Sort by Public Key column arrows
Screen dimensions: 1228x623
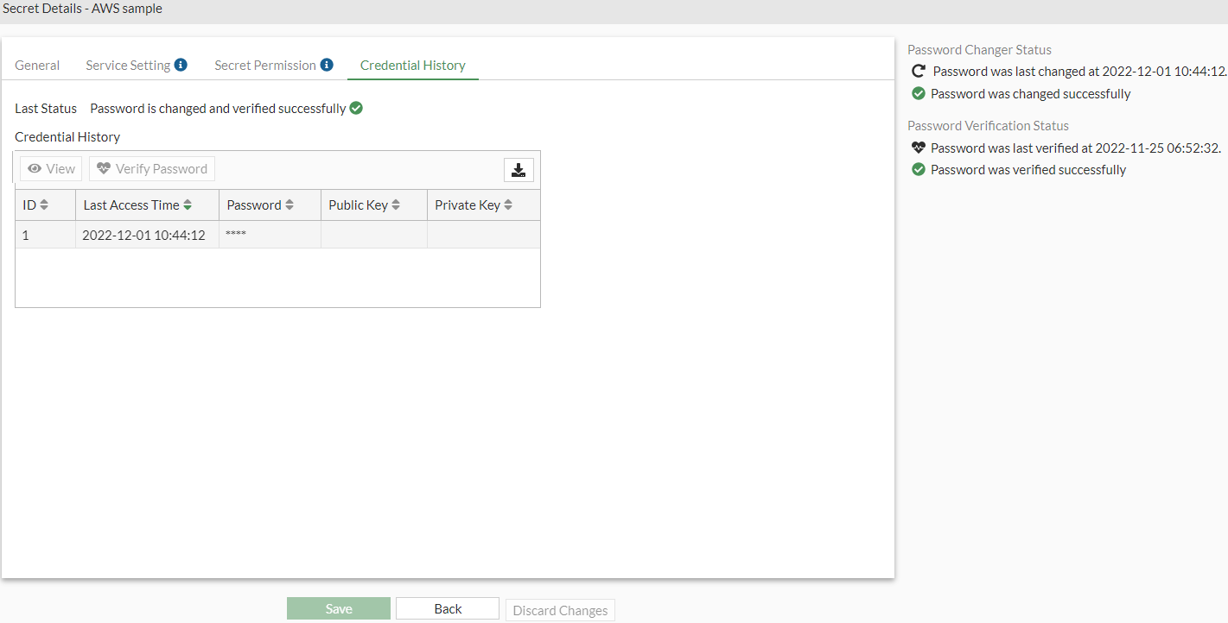pyautogui.click(x=396, y=205)
